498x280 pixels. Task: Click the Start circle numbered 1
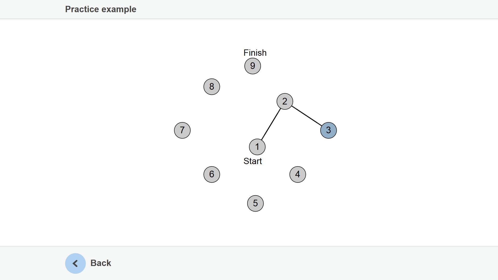tap(257, 147)
